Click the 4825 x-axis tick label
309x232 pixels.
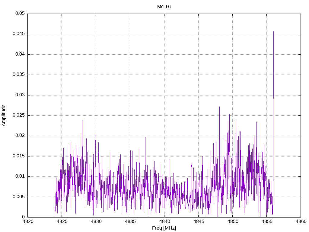pyautogui.click(x=62, y=221)
